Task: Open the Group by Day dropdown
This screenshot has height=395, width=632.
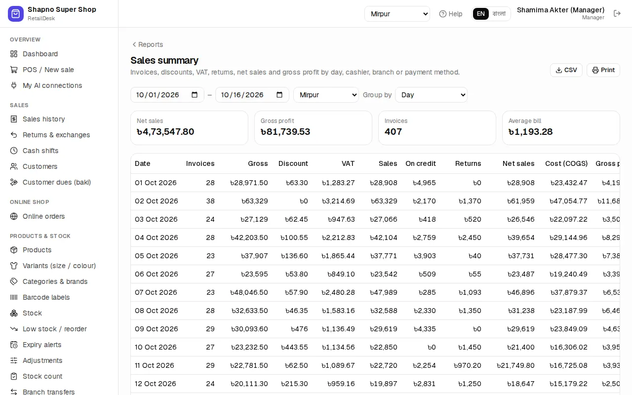Action: (x=432, y=95)
